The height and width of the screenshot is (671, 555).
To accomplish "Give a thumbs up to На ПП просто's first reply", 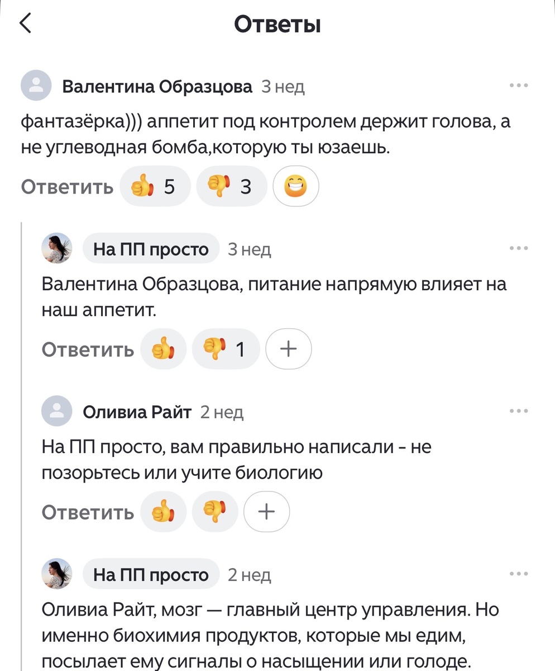I will [x=162, y=348].
